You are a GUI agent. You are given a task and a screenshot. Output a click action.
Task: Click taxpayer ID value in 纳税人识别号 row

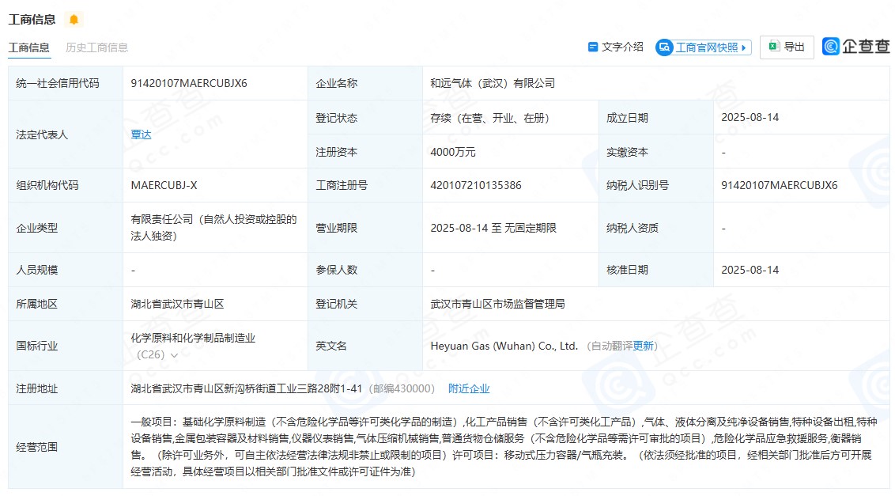(x=779, y=185)
